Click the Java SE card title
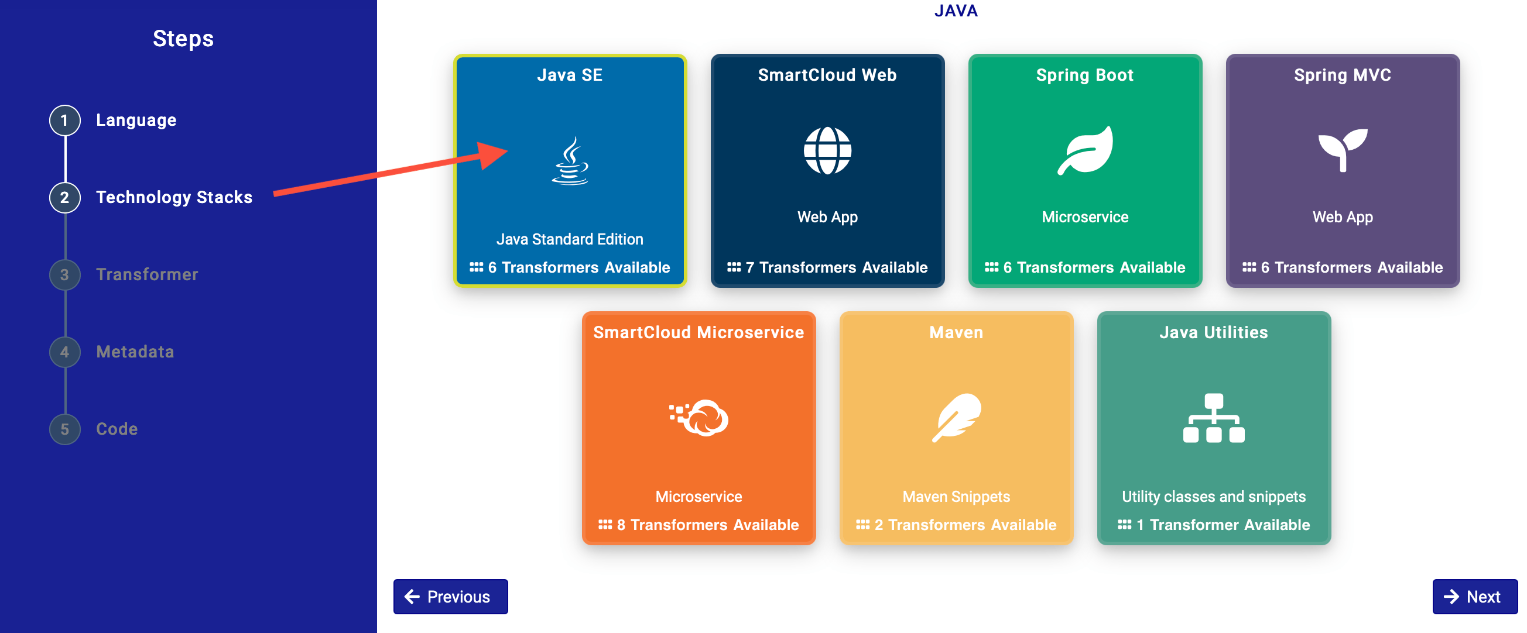 570,75
